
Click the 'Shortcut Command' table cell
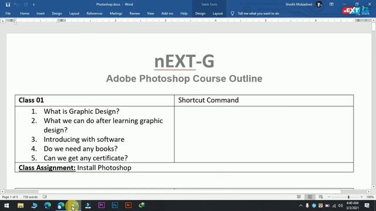(x=264, y=100)
